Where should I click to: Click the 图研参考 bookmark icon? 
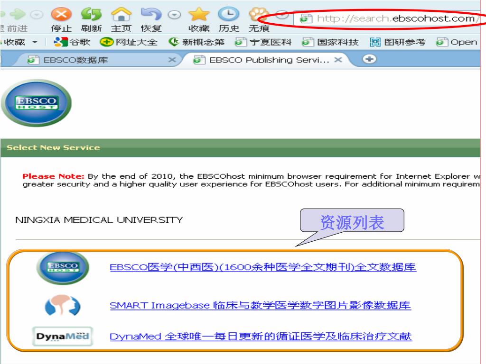coord(375,42)
